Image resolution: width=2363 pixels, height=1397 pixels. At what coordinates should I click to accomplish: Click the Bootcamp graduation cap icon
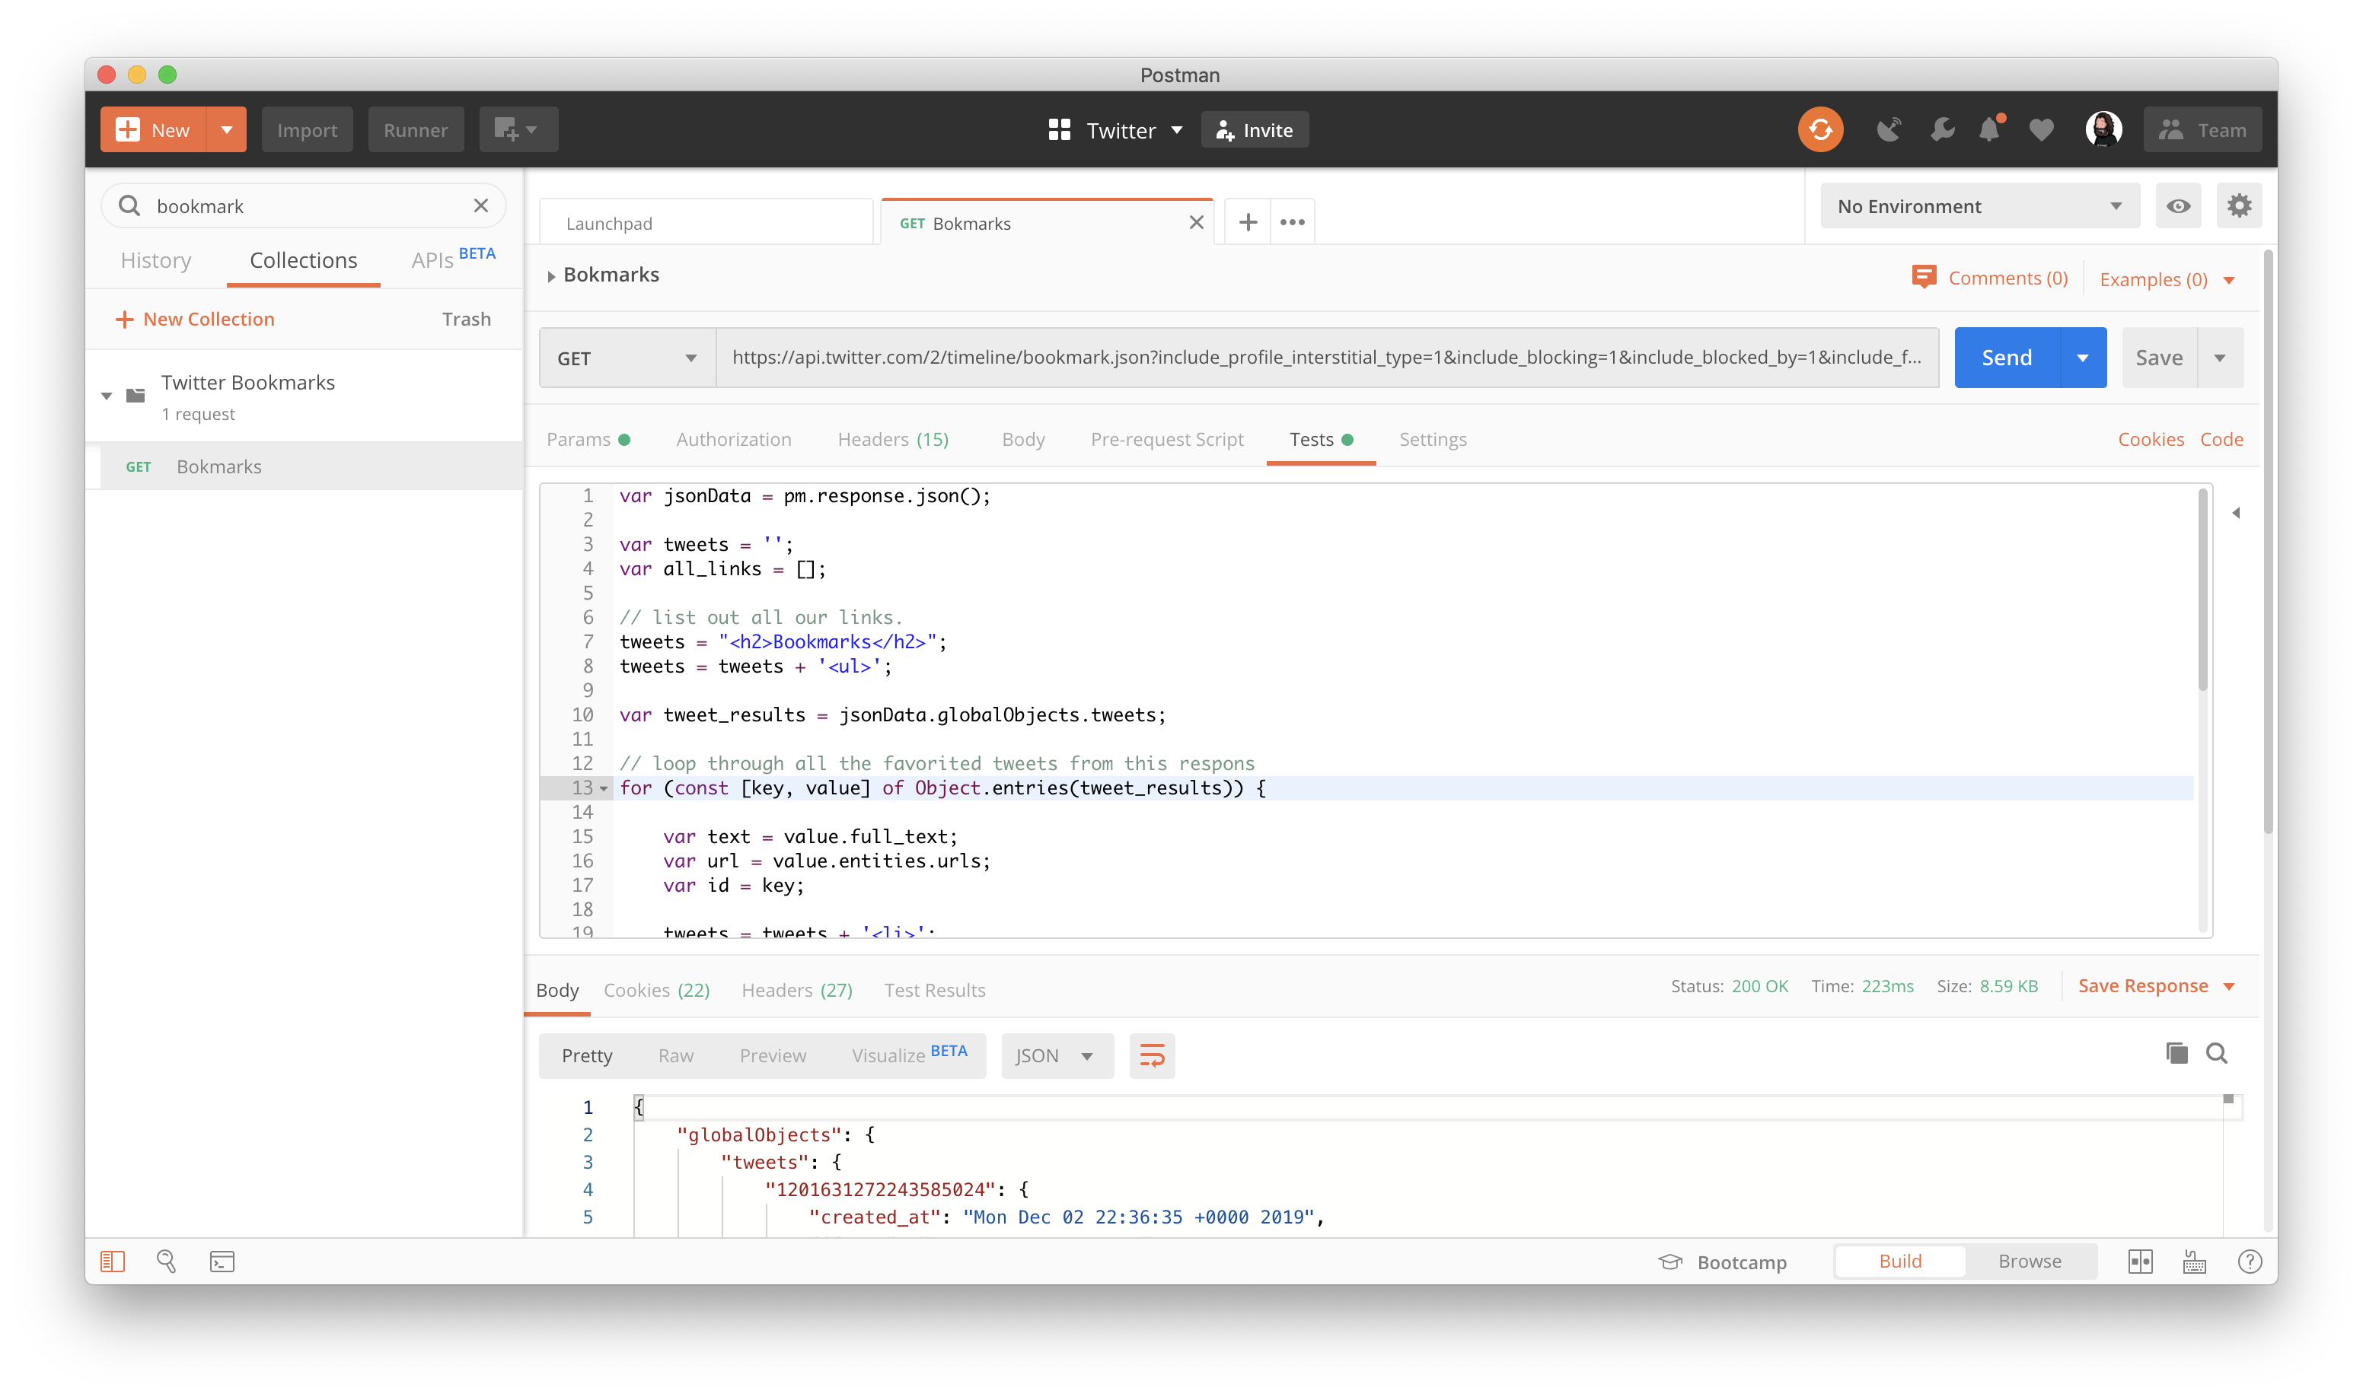coord(1669,1262)
